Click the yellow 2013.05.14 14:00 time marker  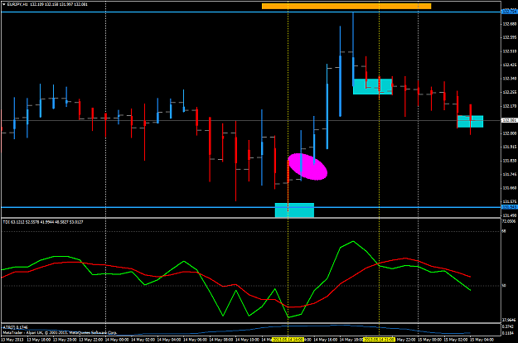pos(288,340)
